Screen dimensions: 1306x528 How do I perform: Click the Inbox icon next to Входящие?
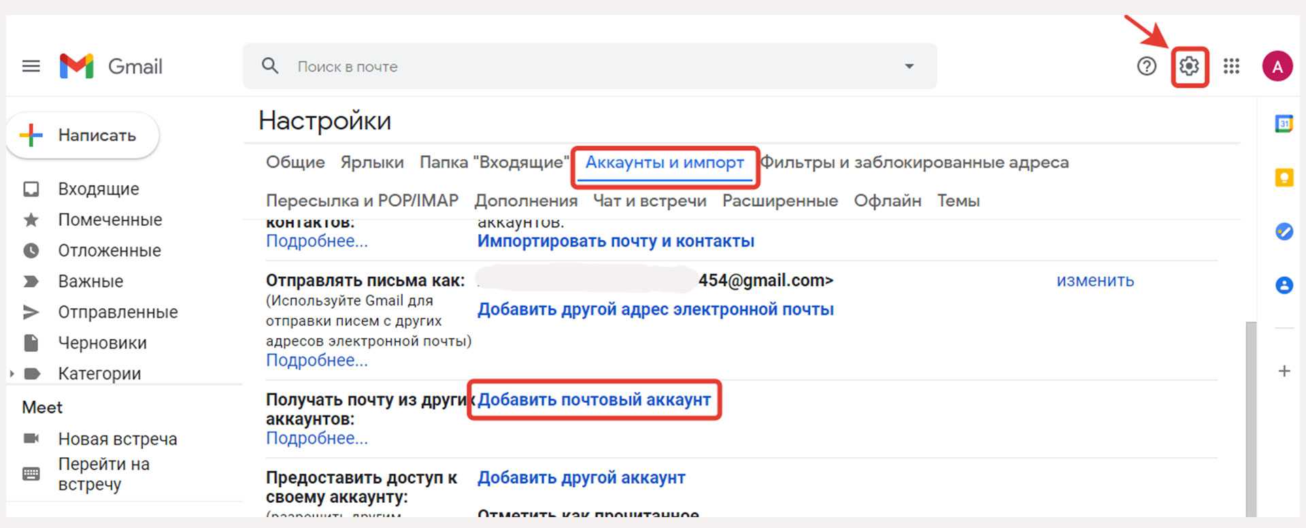31,189
